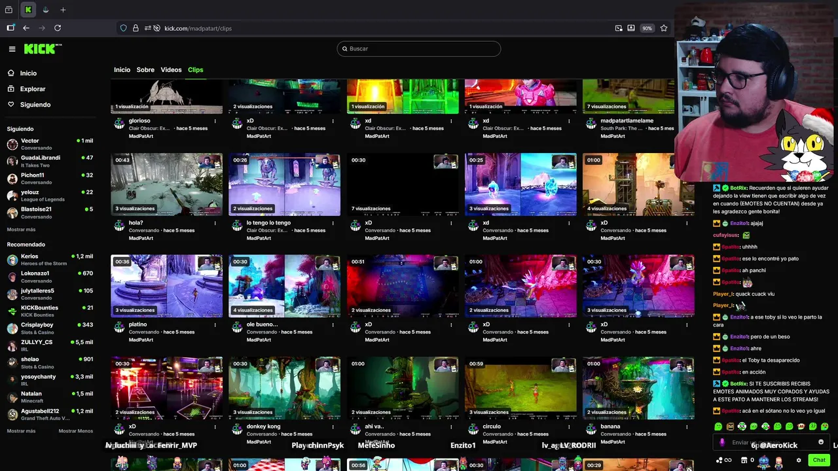Open a new browser tab
This screenshot has height=471, width=838.
point(63,10)
